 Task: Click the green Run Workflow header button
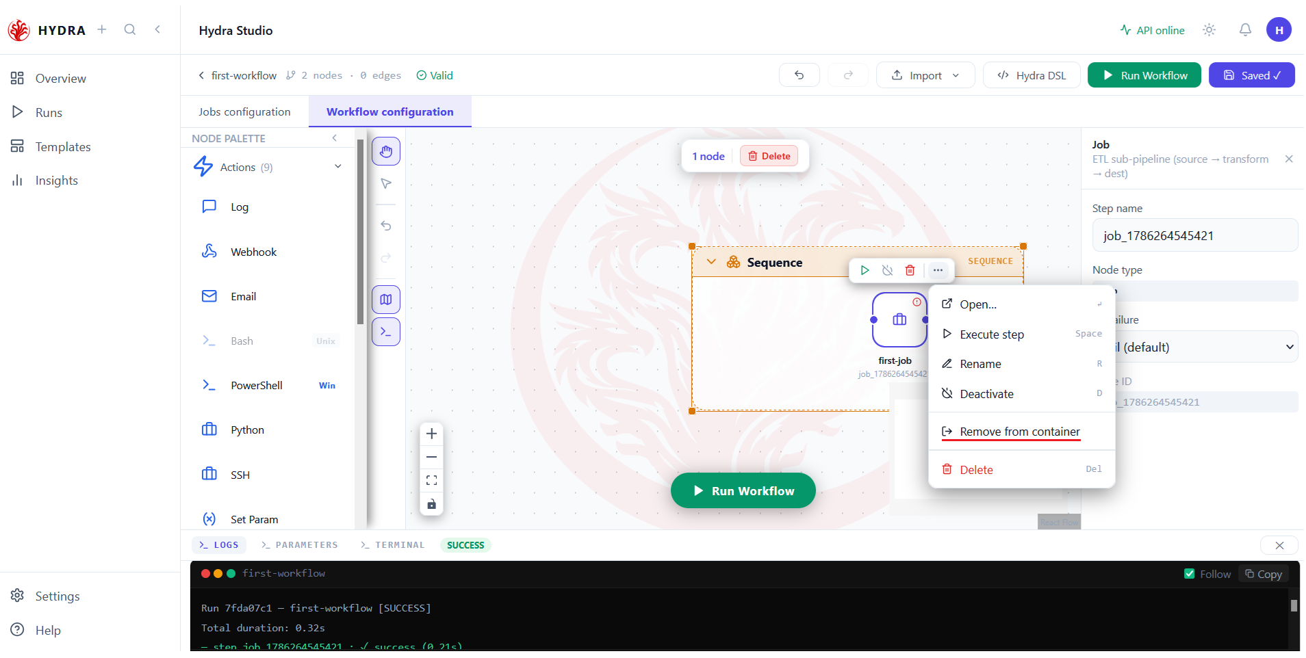coord(1144,75)
